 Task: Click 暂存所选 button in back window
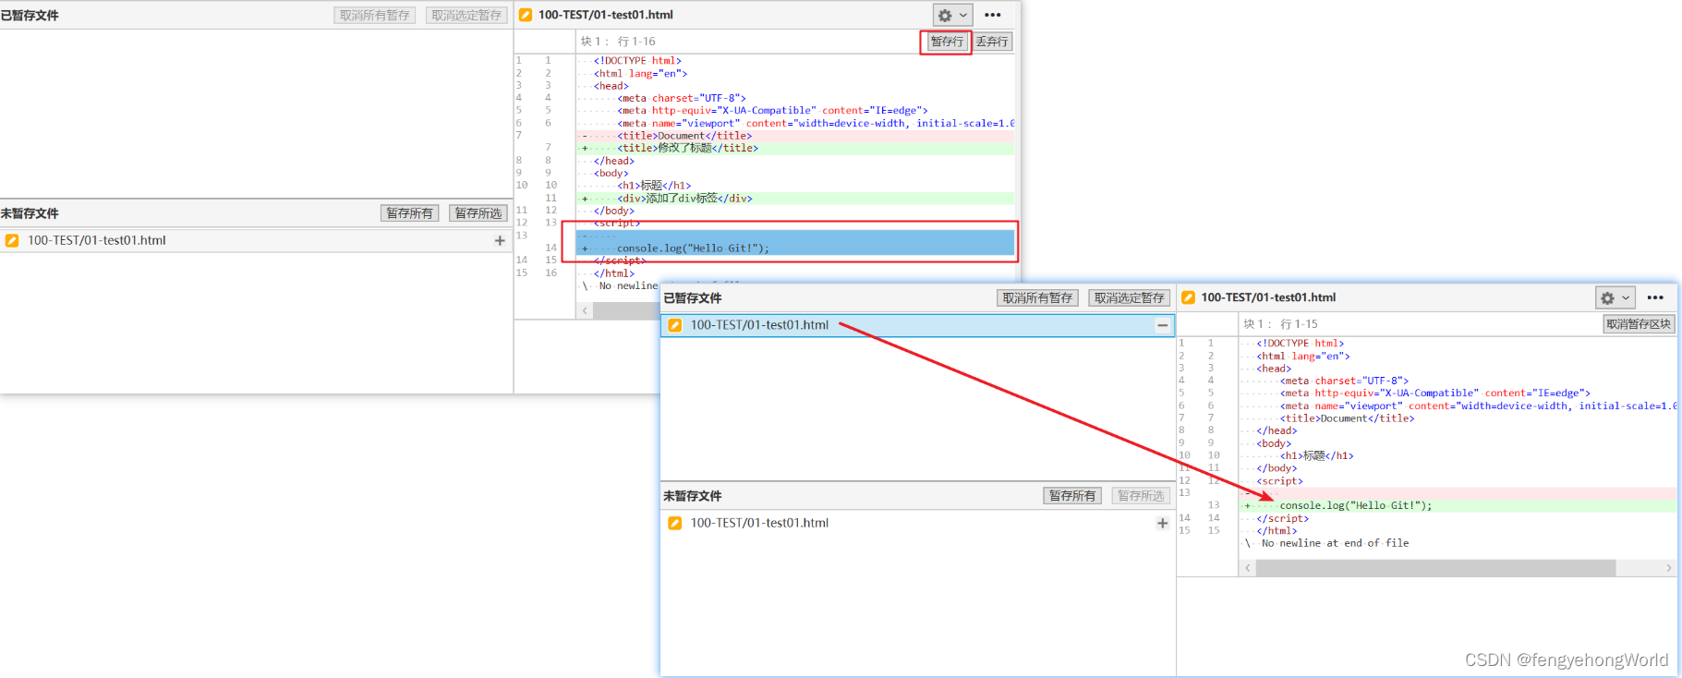click(x=478, y=213)
